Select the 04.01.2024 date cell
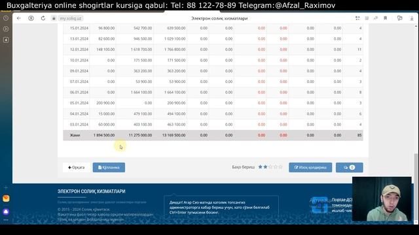The image size is (419, 235). tap(79, 114)
